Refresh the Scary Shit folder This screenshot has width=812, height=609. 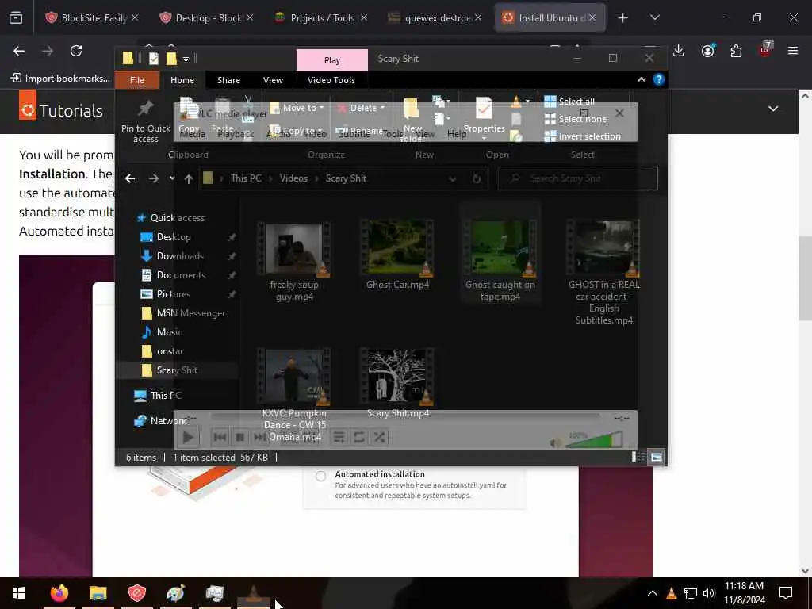coord(477,178)
